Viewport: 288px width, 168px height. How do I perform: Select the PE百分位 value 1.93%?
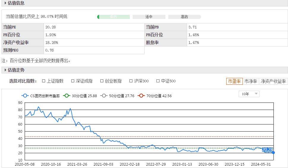(94, 35)
